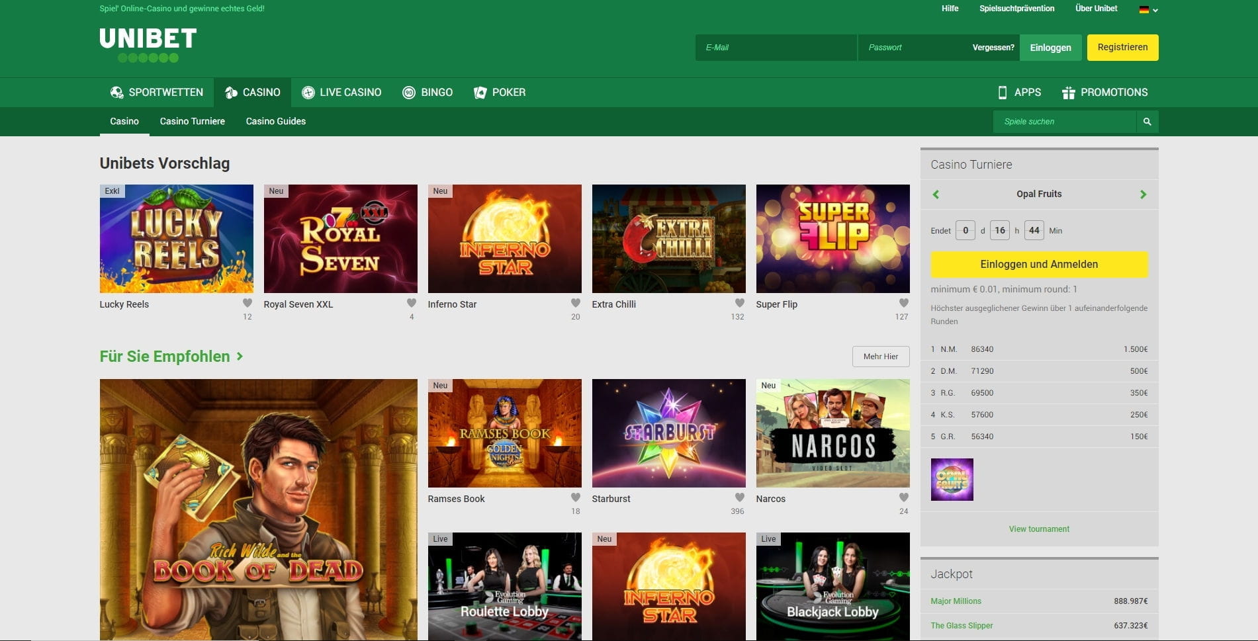Favorite Starburst with heart icon

[x=740, y=497]
